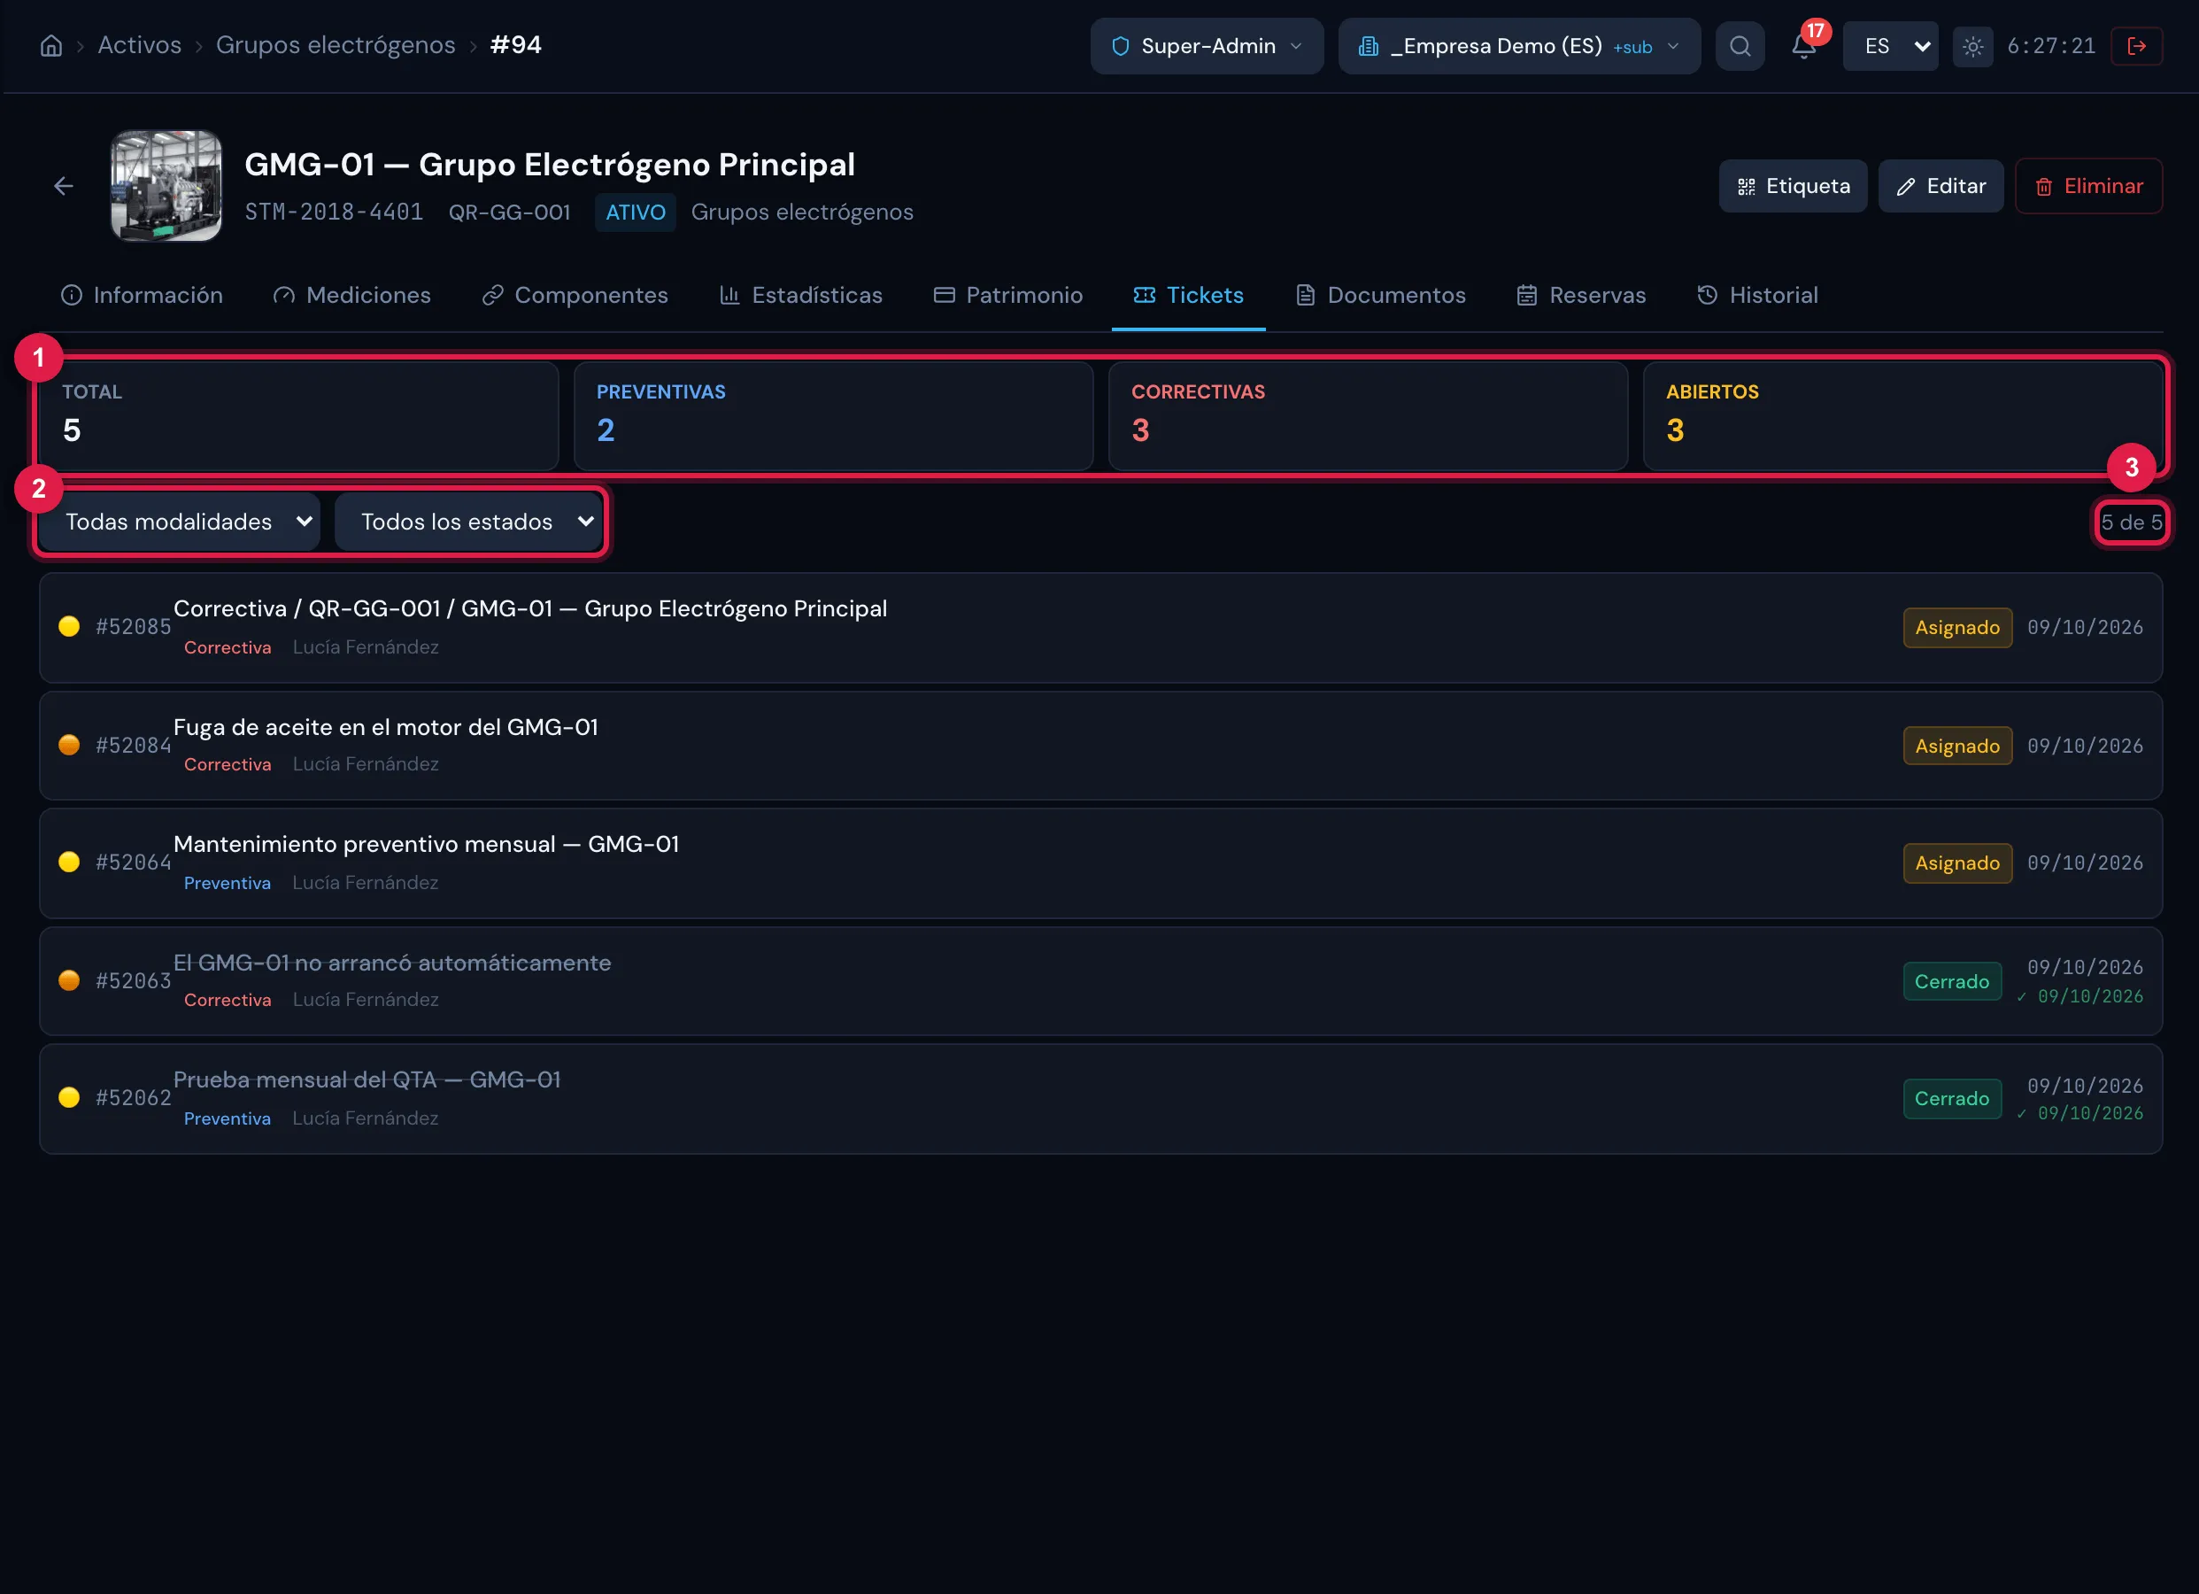Switch to the Documentos tab
This screenshot has height=1594, width=2199.
point(1381,295)
